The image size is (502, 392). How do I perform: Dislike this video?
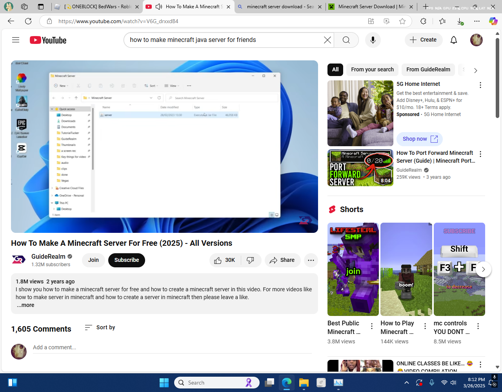coord(251,260)
